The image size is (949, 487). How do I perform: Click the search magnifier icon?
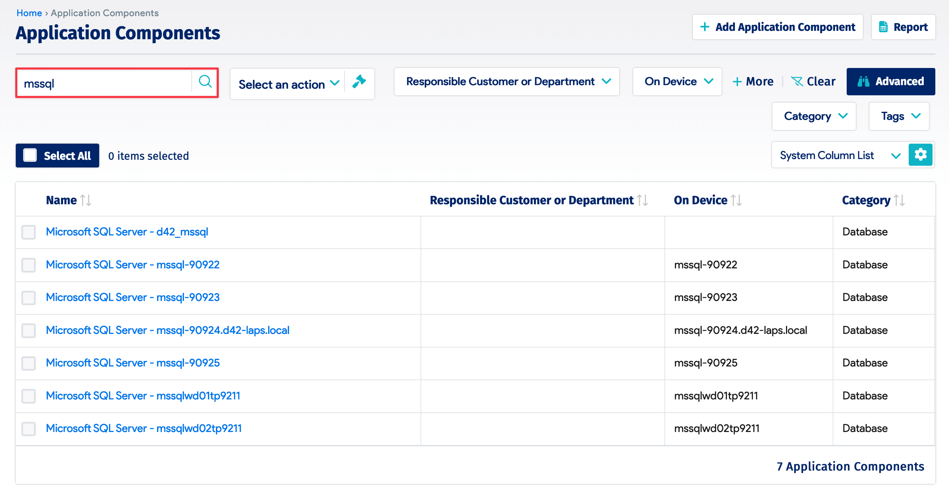205,82
